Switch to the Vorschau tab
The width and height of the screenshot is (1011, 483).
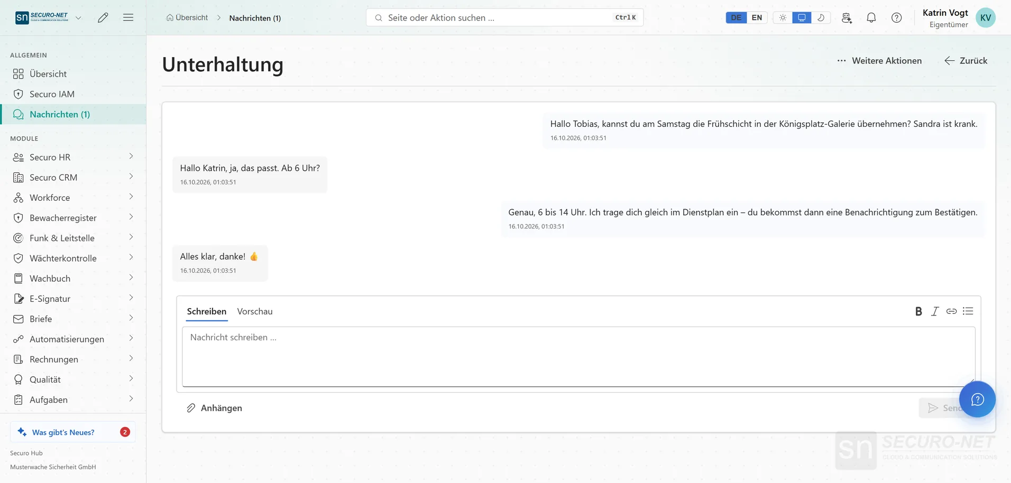tap(255, 311)
